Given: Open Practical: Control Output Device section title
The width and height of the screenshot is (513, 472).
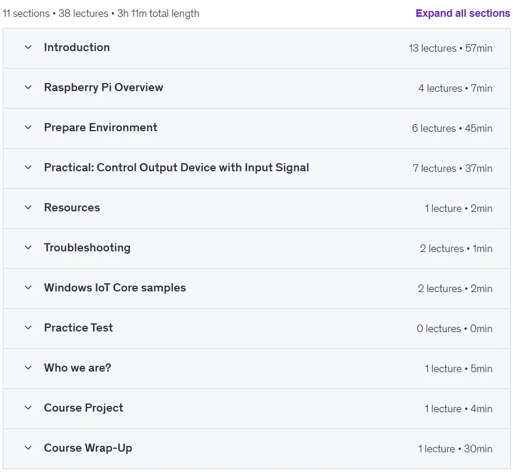Looking at the screenshot, I should (176, 167).
